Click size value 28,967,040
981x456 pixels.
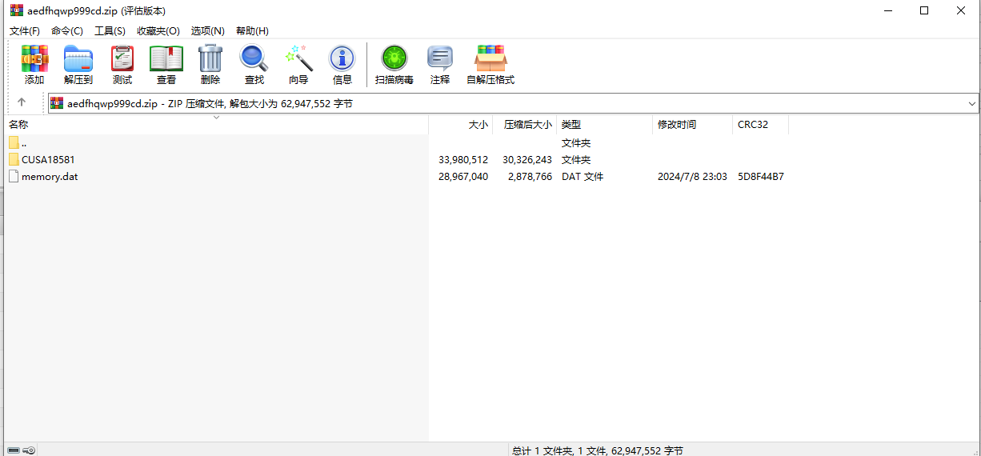[463, 177]
